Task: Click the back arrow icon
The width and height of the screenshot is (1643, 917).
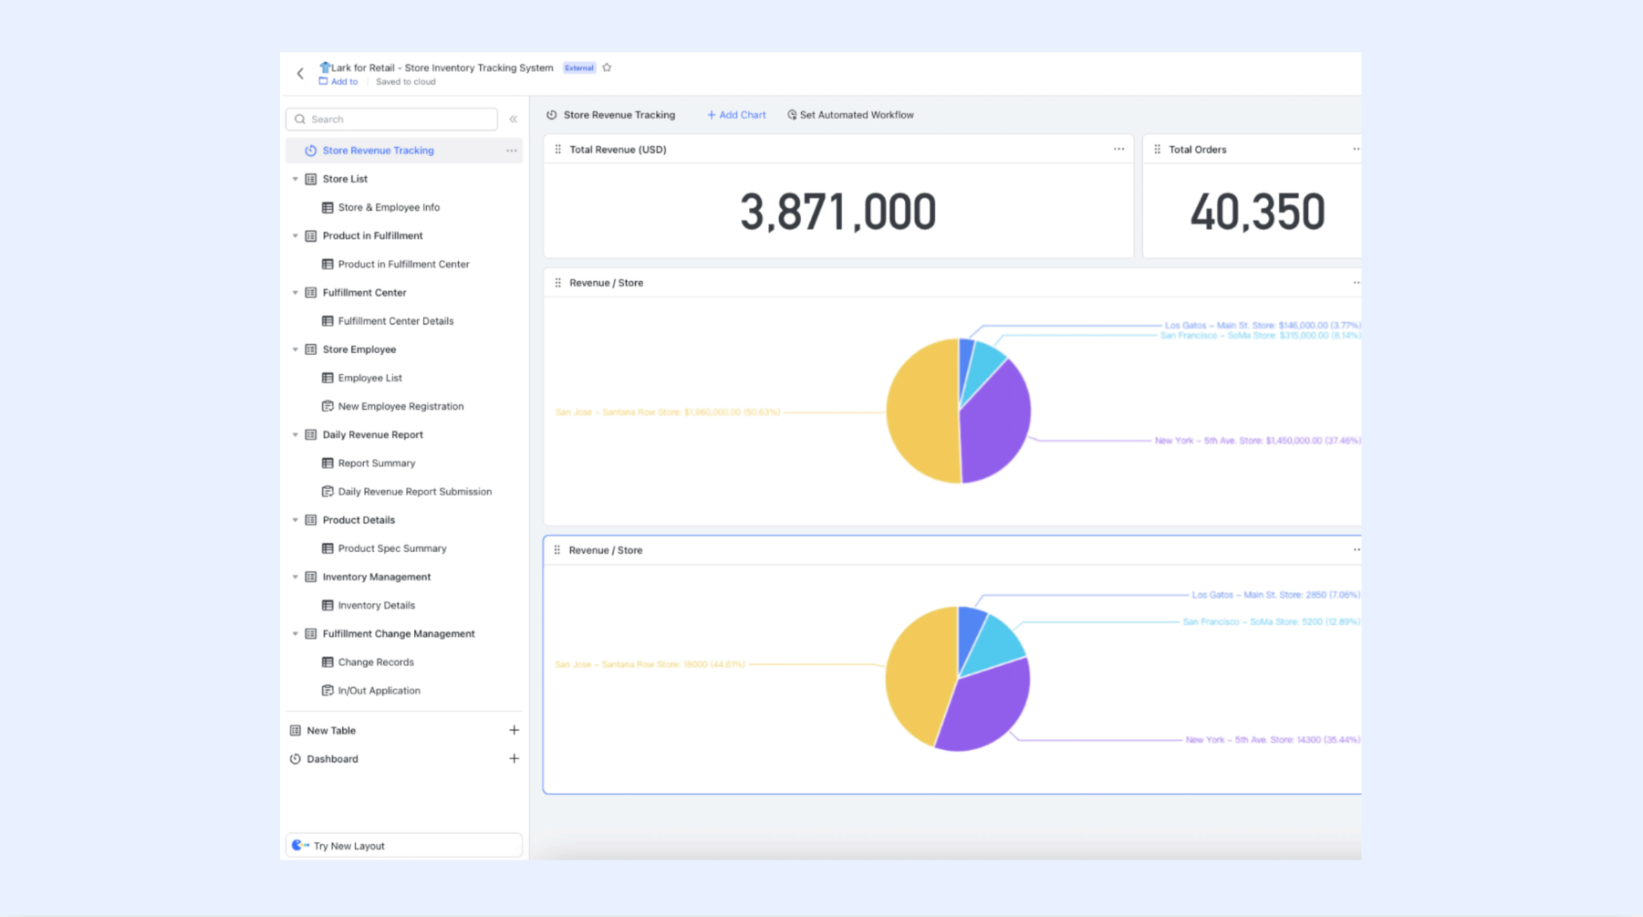Action: click(x=300, y=74)
